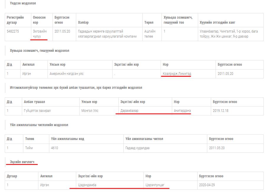The height and width of the screenshot is (193, 269).
Task: Click the "Эцсийн өмчлөгч" section heading
Action: [22, 162]
